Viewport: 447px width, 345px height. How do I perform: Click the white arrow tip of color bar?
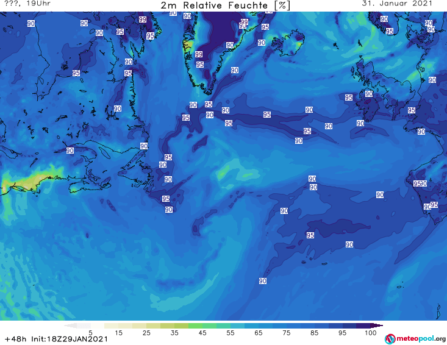[70, 325]
